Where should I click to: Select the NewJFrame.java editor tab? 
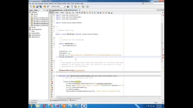coord(72,10)
